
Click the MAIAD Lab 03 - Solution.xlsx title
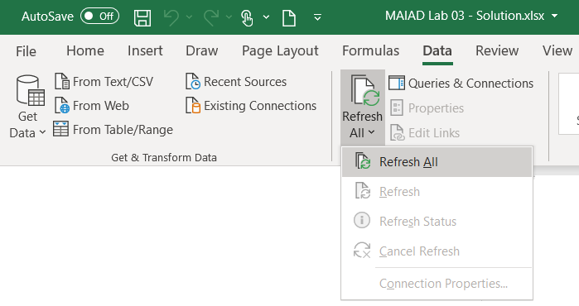[465, 16]
